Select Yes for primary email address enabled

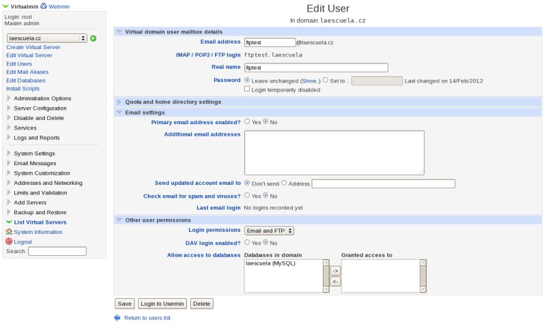[247, 122]
